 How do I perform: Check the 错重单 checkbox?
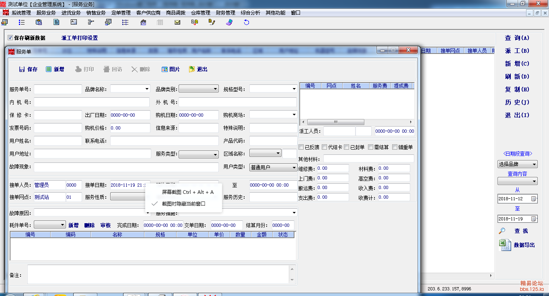[395, 147]
